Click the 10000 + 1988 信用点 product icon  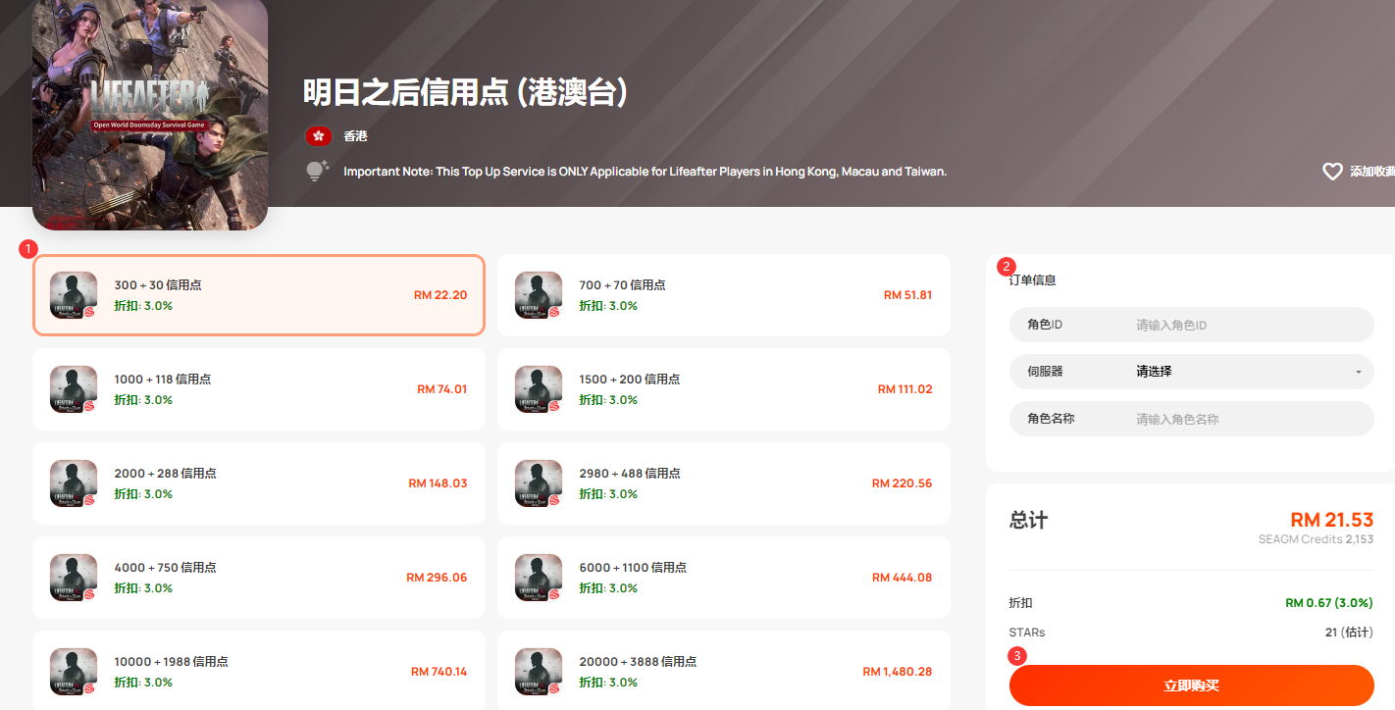(x=74, y=672)
